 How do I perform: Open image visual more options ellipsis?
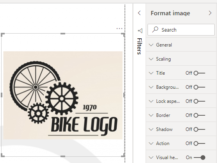coord(119,29)
